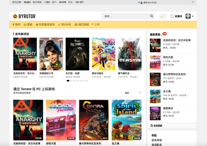Click the download icon beside 更新
The height and width of the screenshot is (146, 207).
25,25
